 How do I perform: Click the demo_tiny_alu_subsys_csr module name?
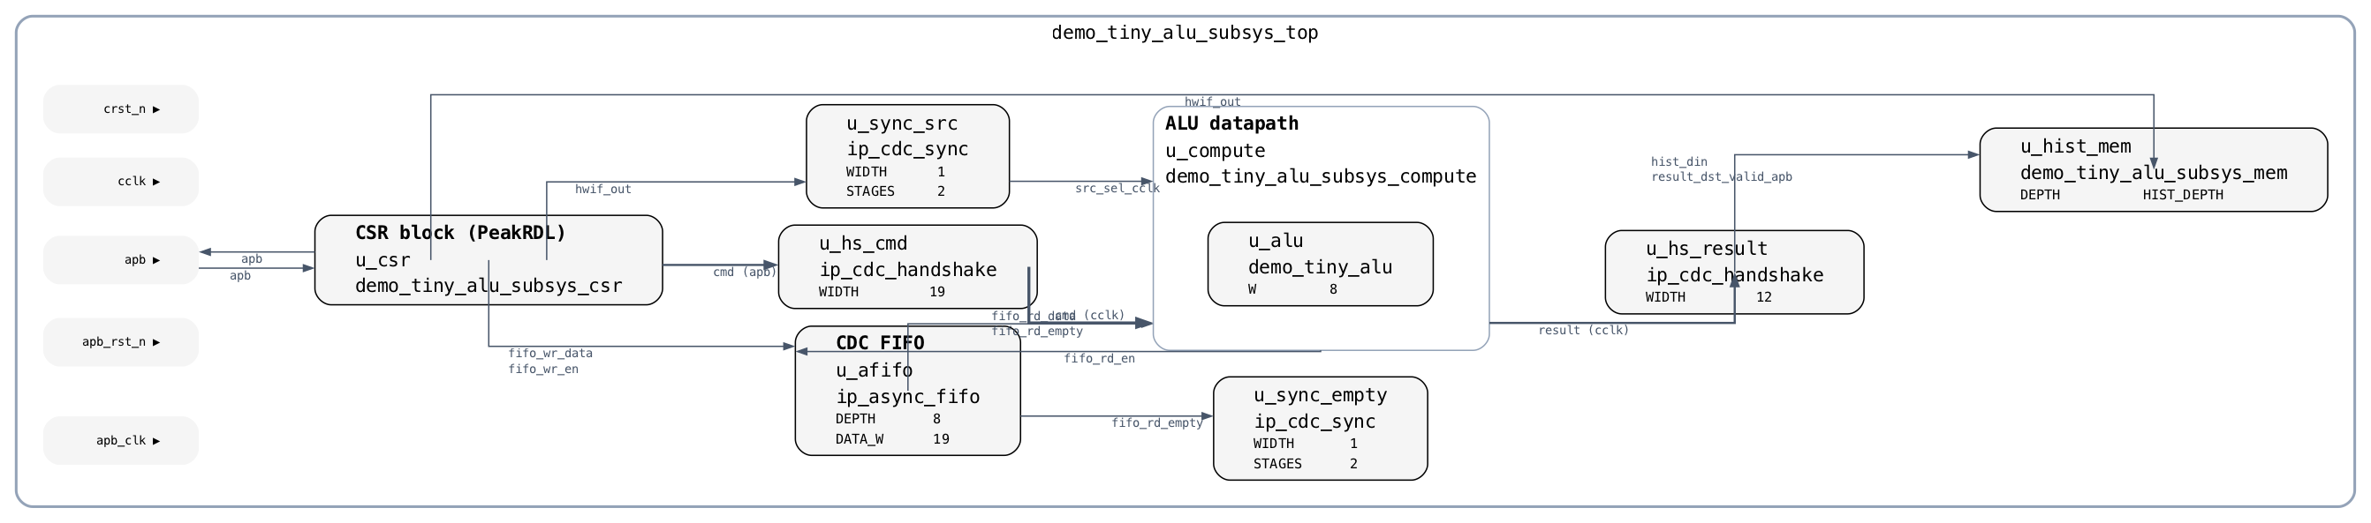(x=489, y=286)
